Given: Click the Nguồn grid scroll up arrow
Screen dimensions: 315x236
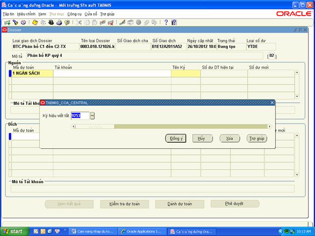Looking at the screenshot, I should coord(297,72).
